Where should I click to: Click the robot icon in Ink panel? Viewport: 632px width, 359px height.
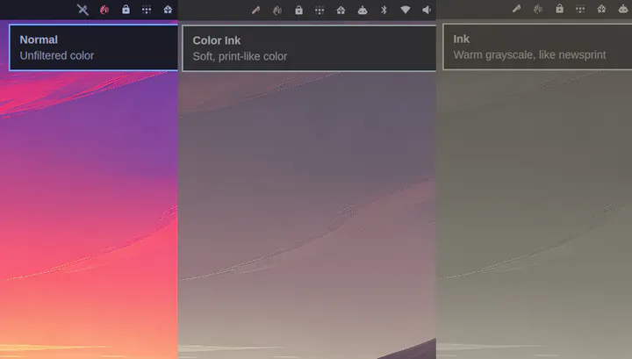(623, 9)
